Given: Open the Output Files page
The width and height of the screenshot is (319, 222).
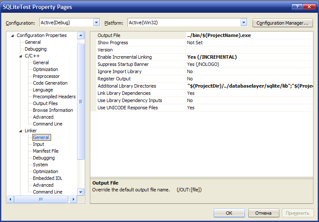Looking at the screenshot, I should click(x=45, y=103).
